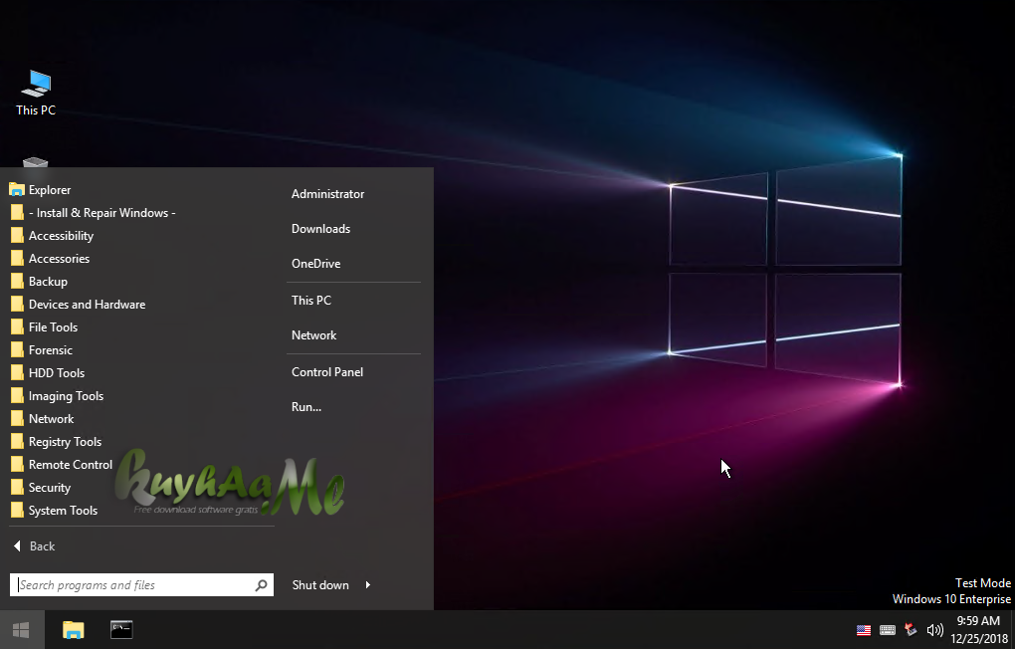Open Command Prompt from the taskbar
This screenshot has height=649, width=1015.
click(121, 629)
